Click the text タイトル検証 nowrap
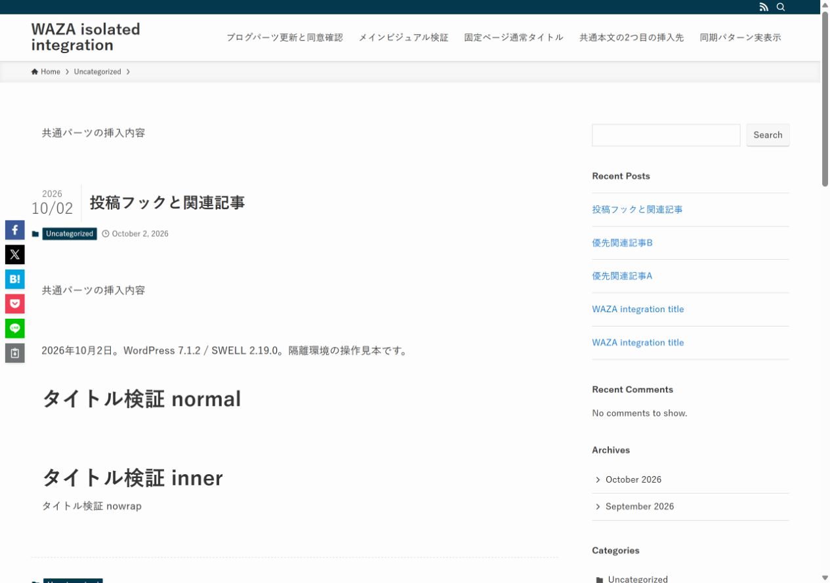This screenshot has height=583, width=830. 92,506
